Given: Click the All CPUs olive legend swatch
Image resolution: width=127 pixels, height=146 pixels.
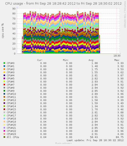Looking at the screenshot, I should pyautogui.click(x=4, y=137).
